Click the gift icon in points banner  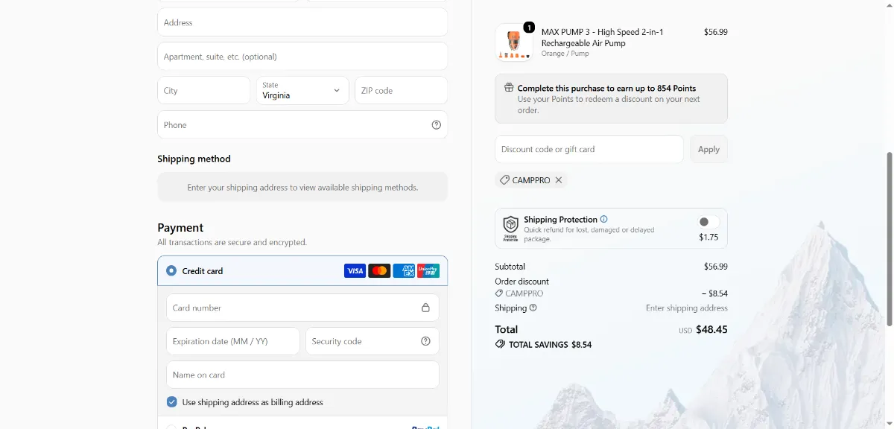(x=509, y=88)
